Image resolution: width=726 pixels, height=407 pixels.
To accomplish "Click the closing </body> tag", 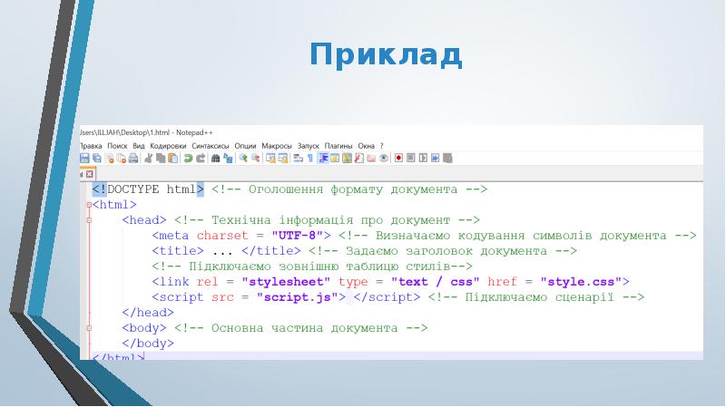I will tap(148, 344).
